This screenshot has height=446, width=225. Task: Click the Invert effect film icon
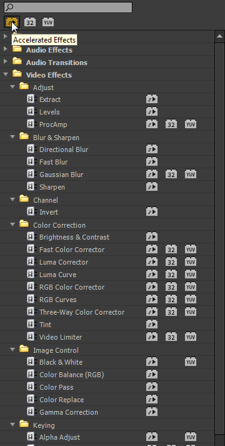pyautogui.click(x=31, y=211)
